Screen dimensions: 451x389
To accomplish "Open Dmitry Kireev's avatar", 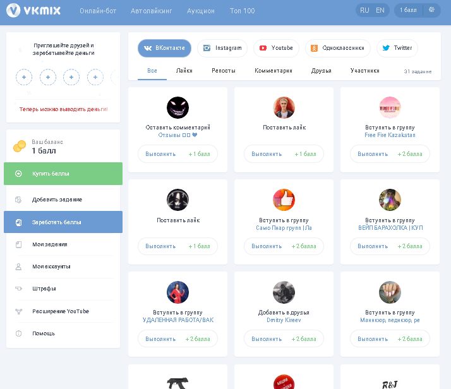I will (x=284, y=292).
